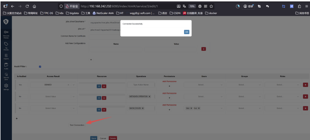The width and height of the screenshot is (310, 140).
Task: Click the 不安全 insecure connection indicator
Action: click(x=72, y=6)
